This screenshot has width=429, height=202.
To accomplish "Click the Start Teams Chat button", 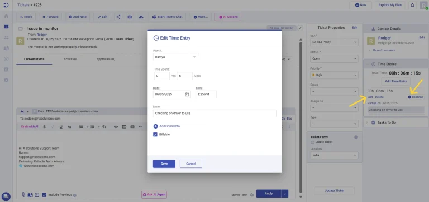I will tap(168, 17).
